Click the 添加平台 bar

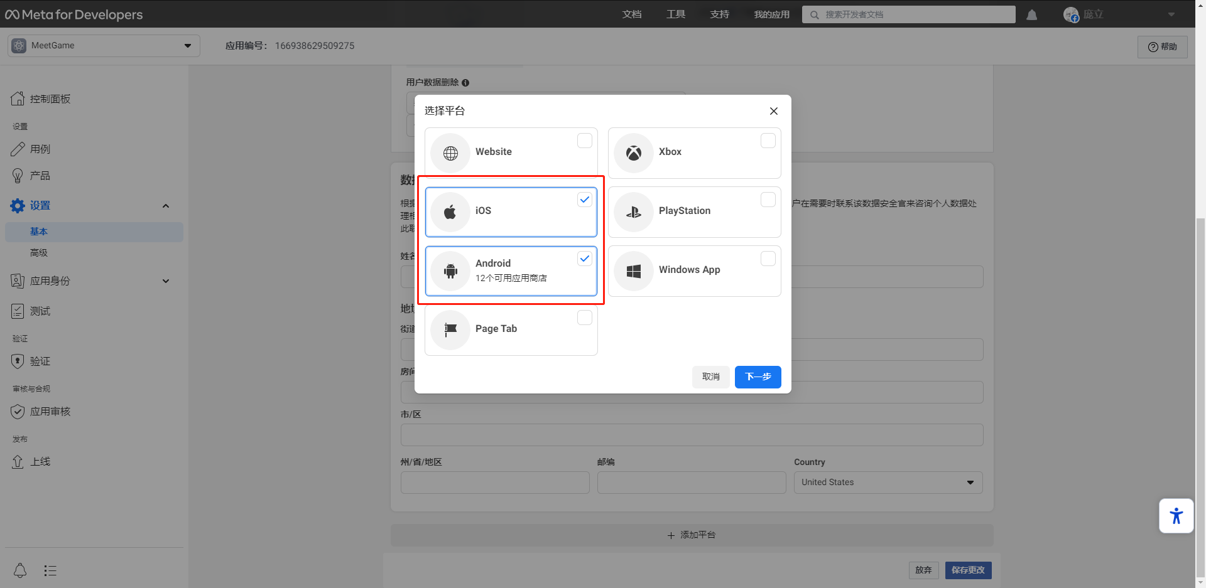[692, 535]
